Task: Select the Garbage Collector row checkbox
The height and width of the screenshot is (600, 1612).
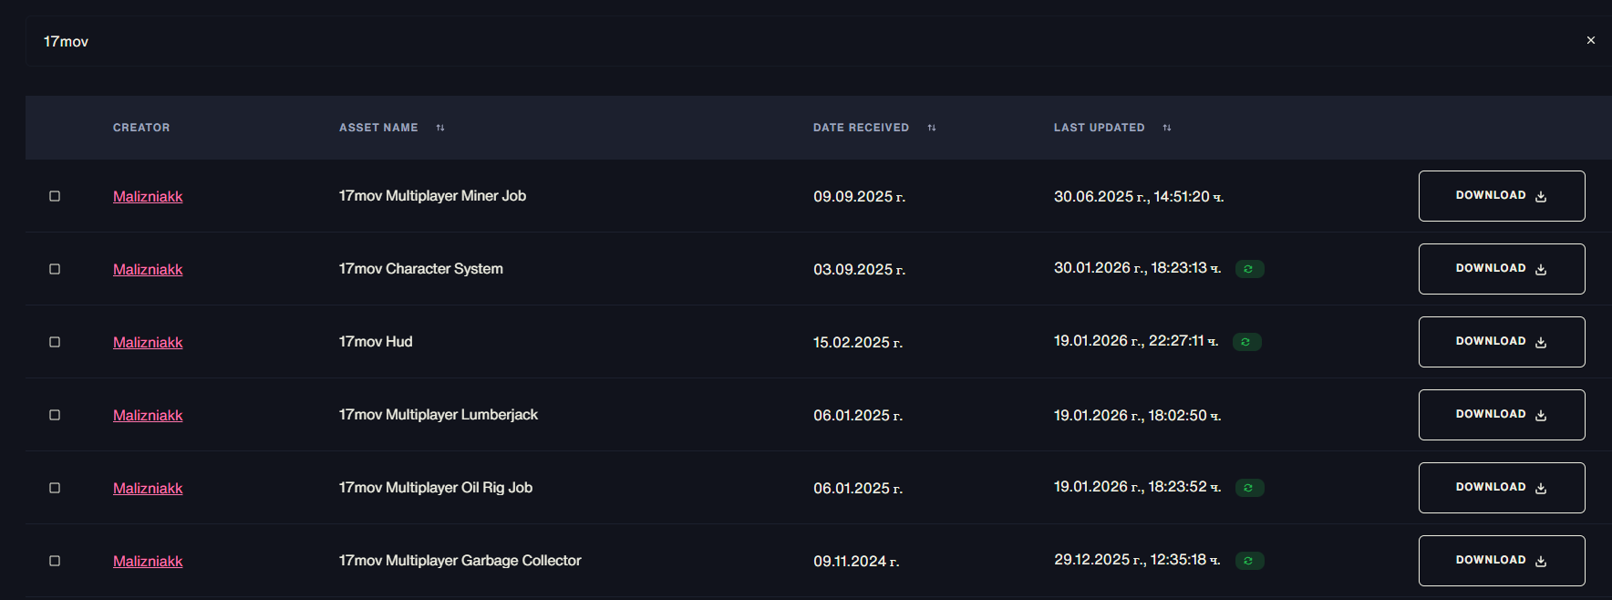Action: click(x=55, y=561)
